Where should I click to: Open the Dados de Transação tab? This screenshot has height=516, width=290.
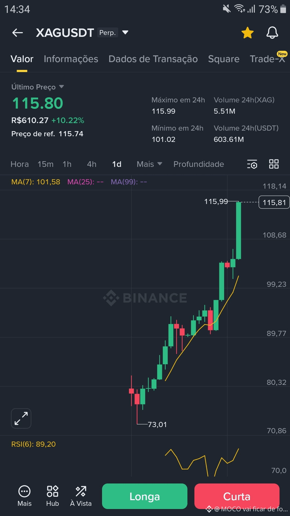tap(153, 59)
